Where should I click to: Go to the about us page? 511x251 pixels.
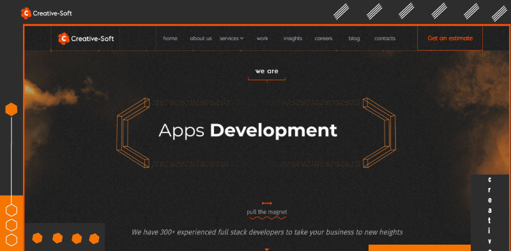pyautogui.click(x=201, y=38)
